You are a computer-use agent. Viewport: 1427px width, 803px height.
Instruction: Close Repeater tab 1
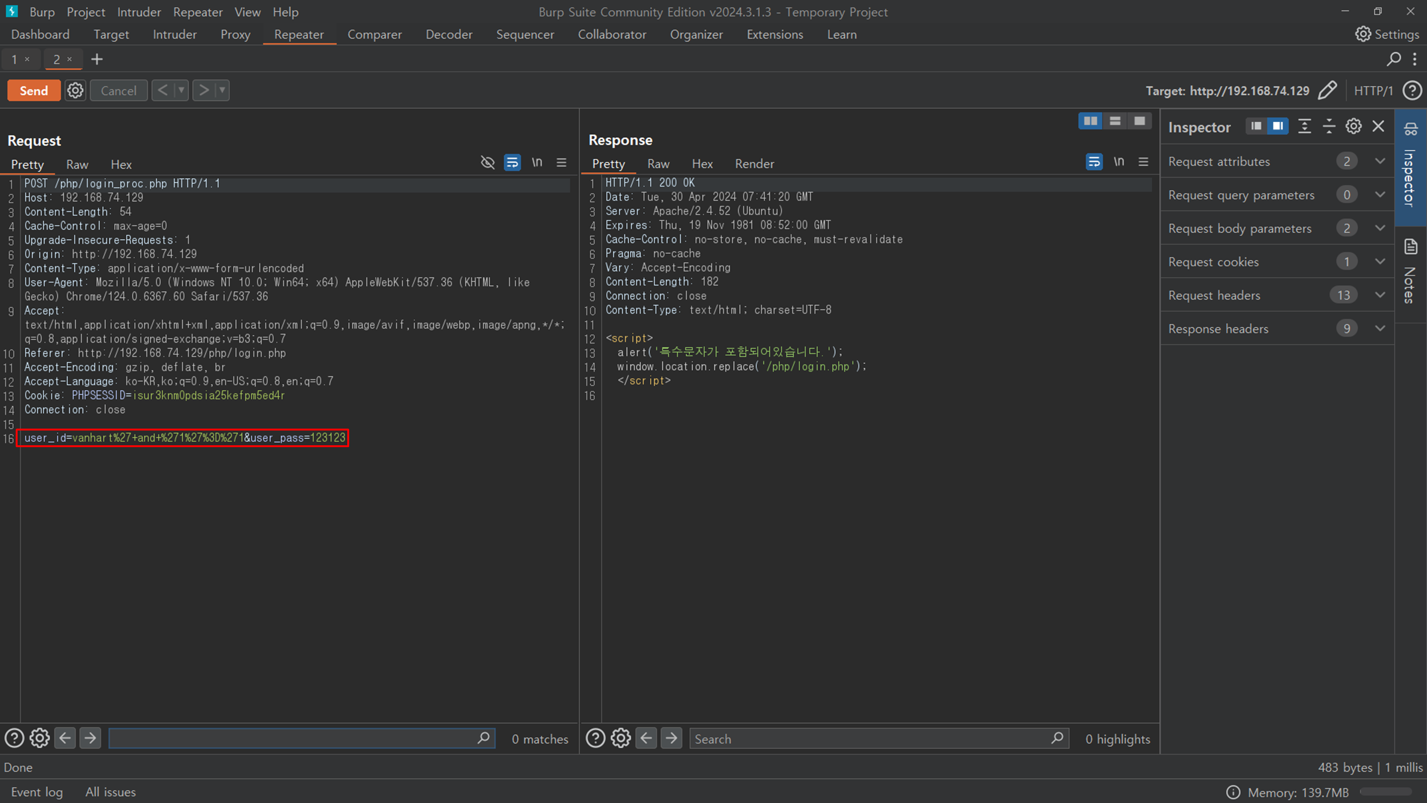[27, 59]
